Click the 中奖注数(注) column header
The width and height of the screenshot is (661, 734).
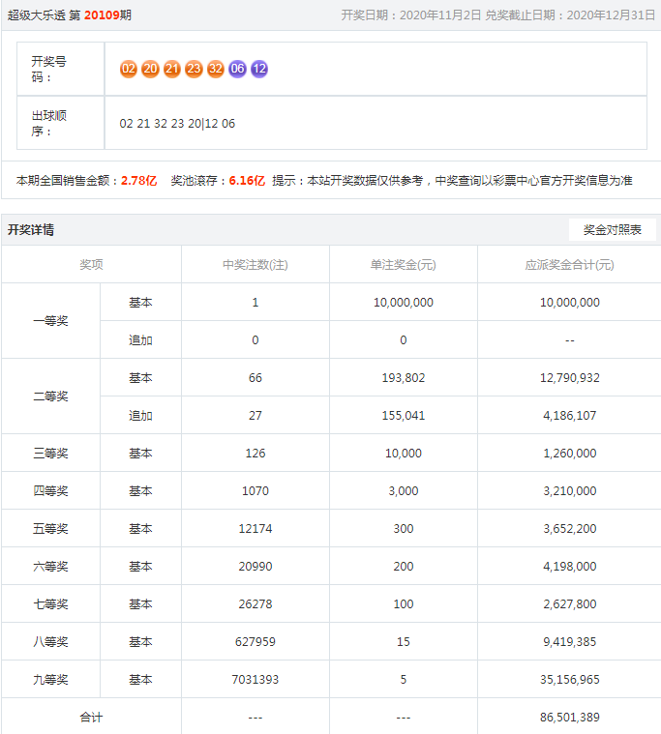click(x=255, y=265)
